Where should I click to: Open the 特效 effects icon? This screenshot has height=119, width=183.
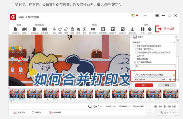142,29
